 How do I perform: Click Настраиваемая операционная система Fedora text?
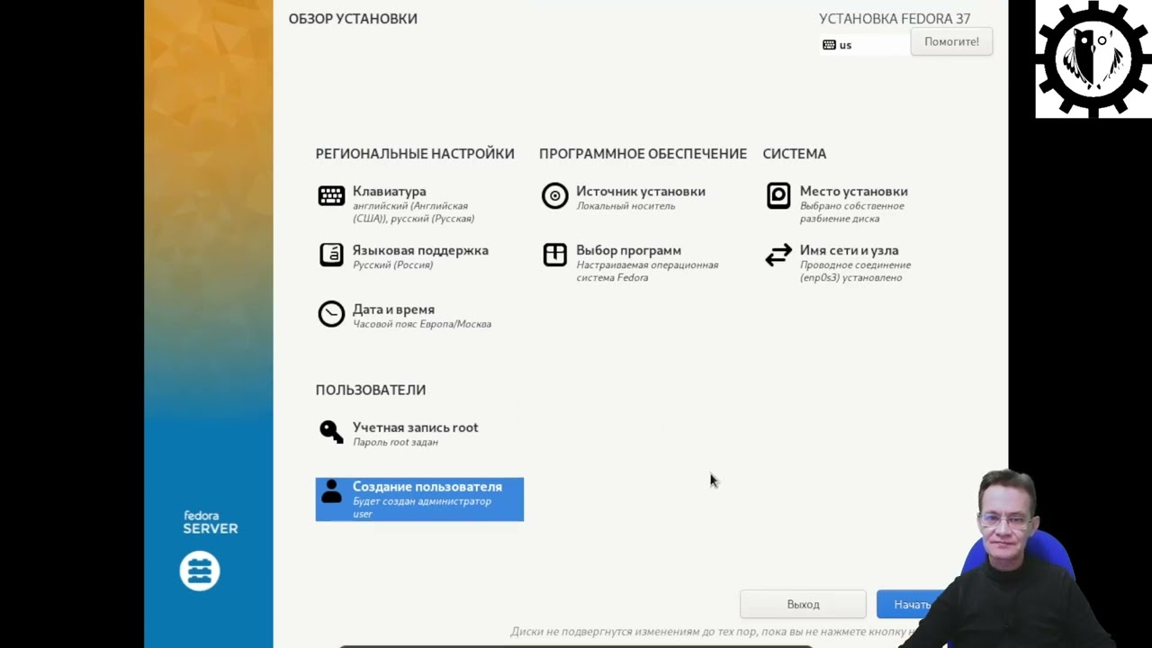pos(647,272)
